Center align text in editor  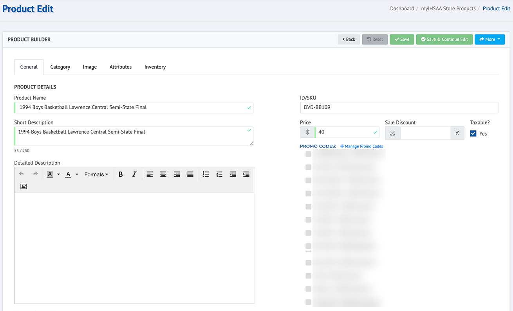163,174
